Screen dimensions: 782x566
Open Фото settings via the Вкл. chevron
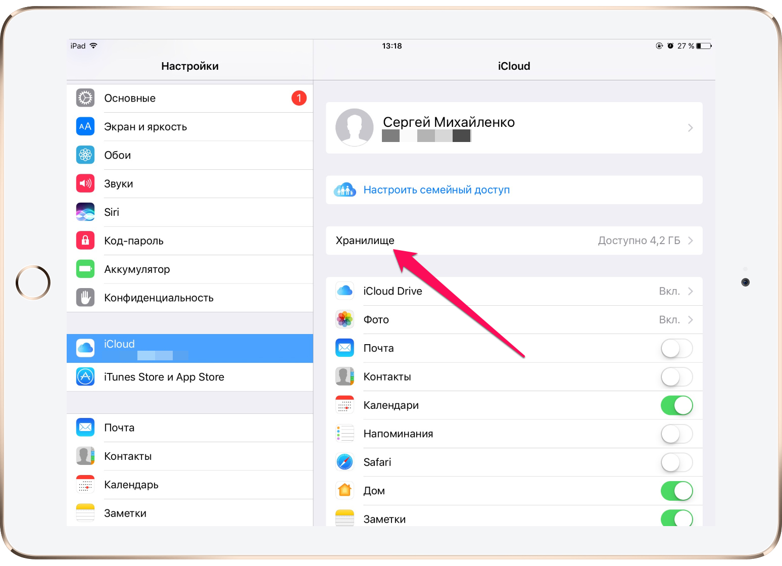pos(691,320)
